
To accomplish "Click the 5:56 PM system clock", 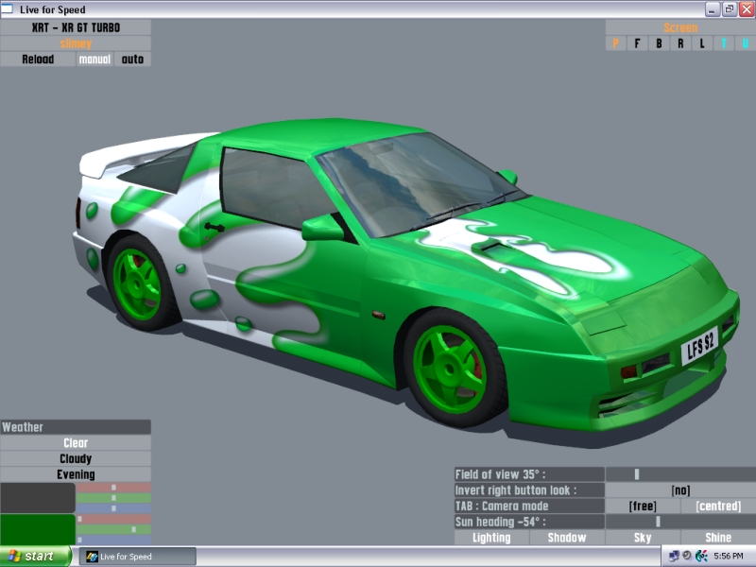I will (x=729, y=557).
